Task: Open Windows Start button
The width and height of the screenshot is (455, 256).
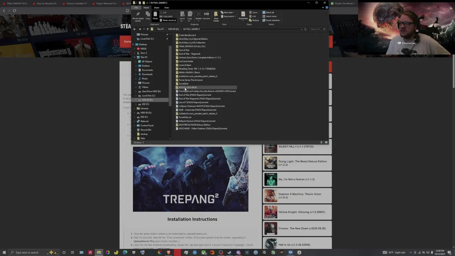Action: [x=4, y=252]
